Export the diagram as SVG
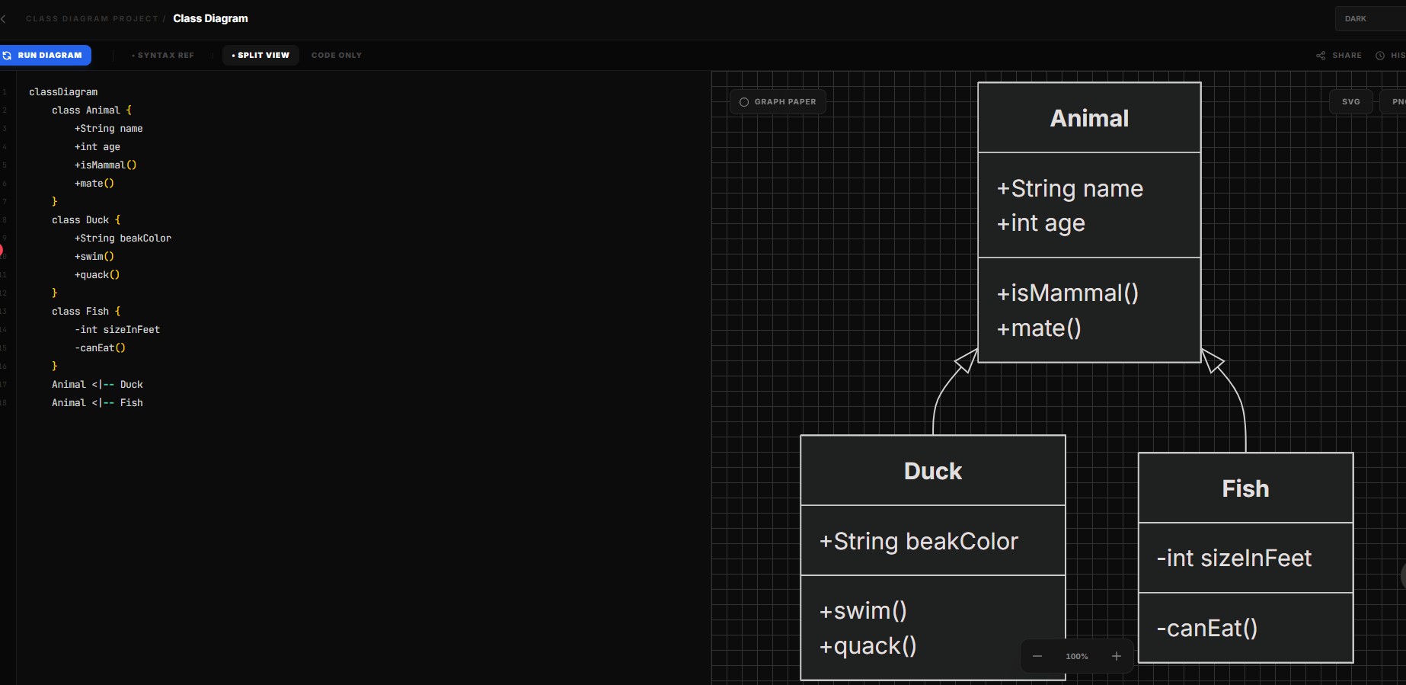This screenshot has height=685, width=1406. [x=1350, y=102]
